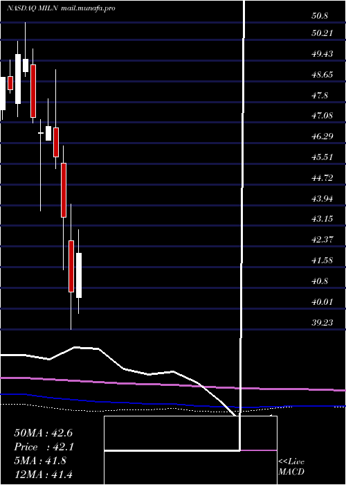
Task: Click the 40.01 price axis label
Action: (322, 302)
